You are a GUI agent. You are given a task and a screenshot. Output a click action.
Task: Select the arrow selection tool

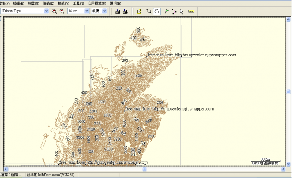182,11
